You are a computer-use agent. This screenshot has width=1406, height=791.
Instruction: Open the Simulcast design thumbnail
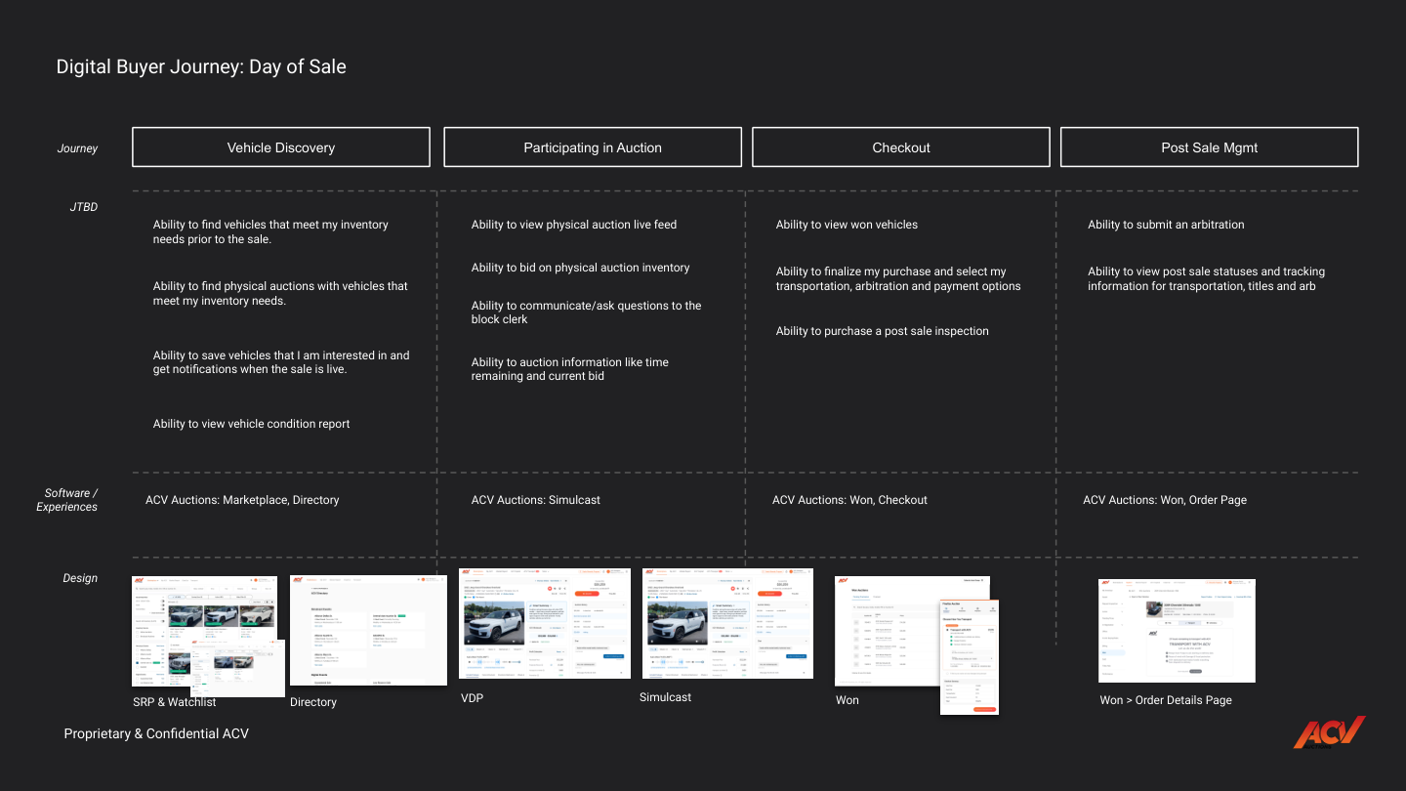[727, 623]
